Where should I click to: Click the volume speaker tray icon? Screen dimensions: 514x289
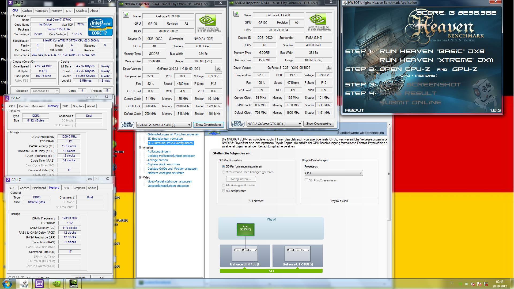(473, 284)
